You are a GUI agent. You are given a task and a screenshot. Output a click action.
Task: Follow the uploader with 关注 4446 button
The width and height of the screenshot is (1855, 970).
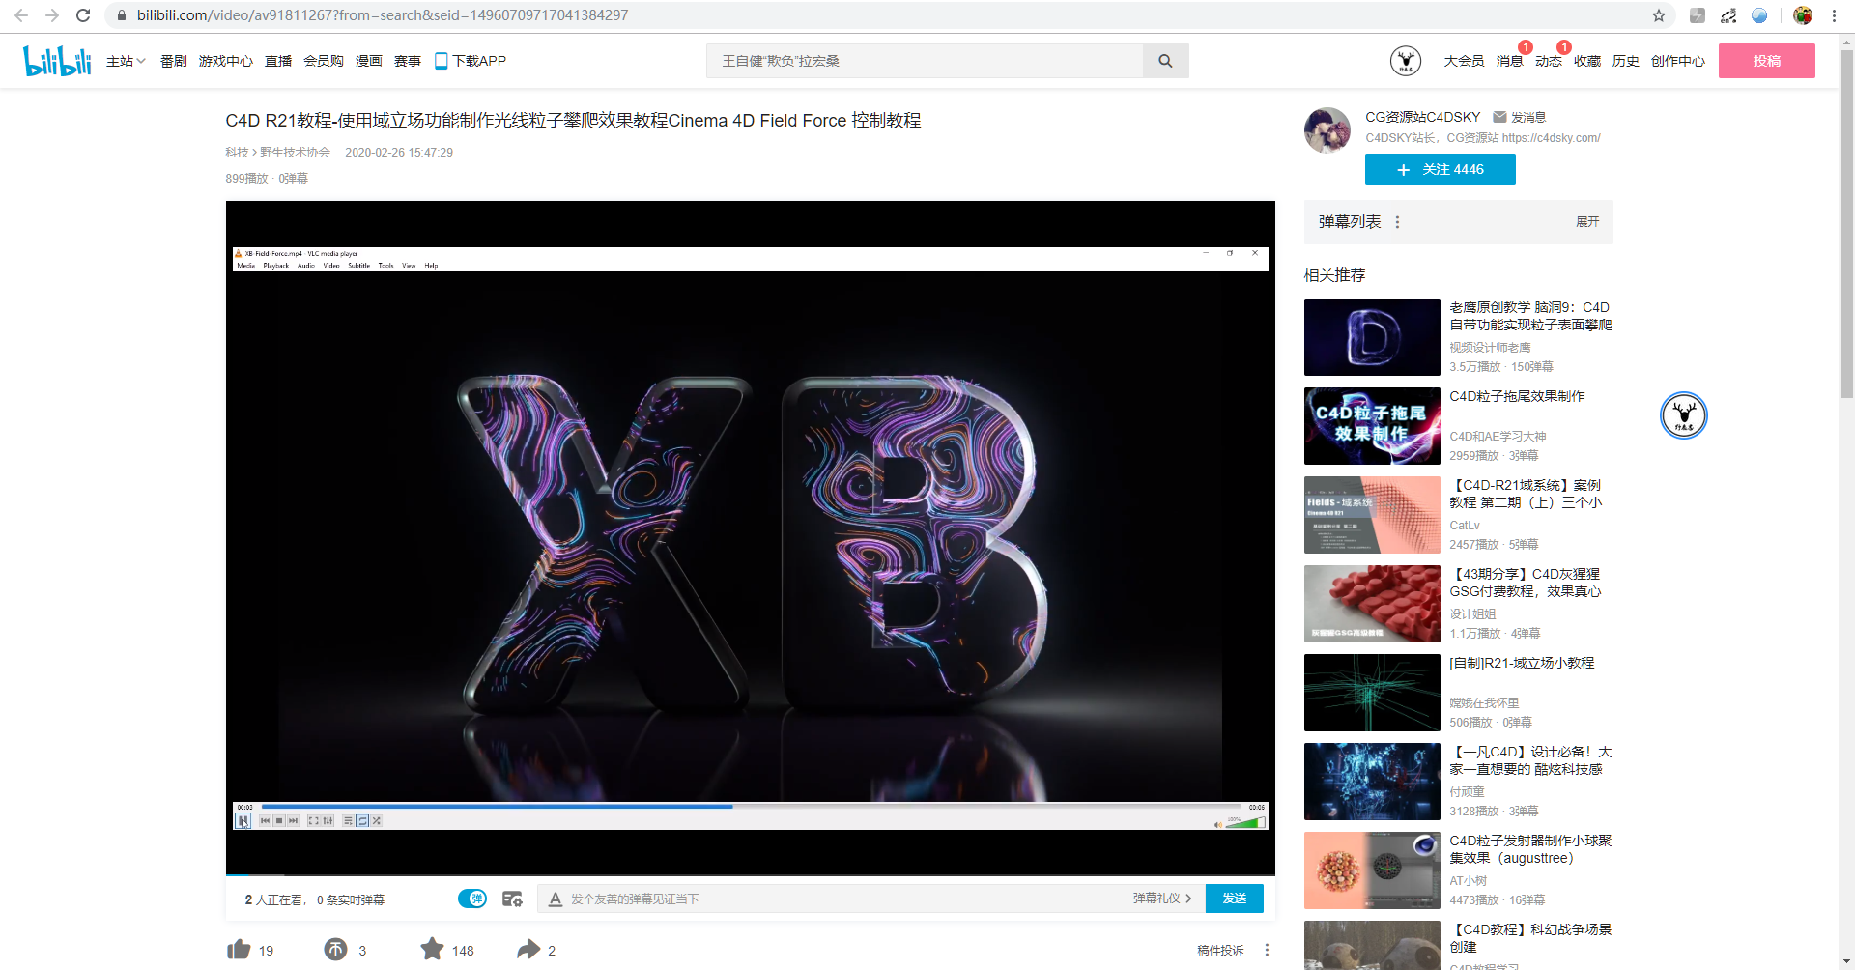(1440, 169)
